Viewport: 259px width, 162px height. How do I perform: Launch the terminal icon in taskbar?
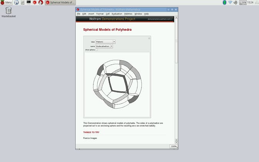tap(28, 2)
